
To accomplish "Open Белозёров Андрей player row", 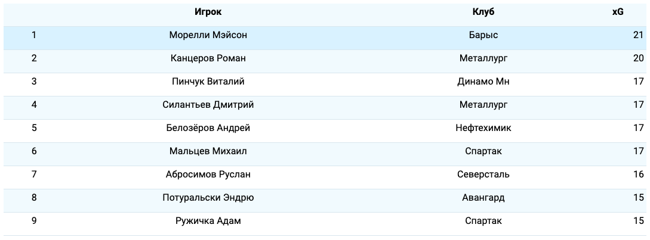I will [208, 128].
